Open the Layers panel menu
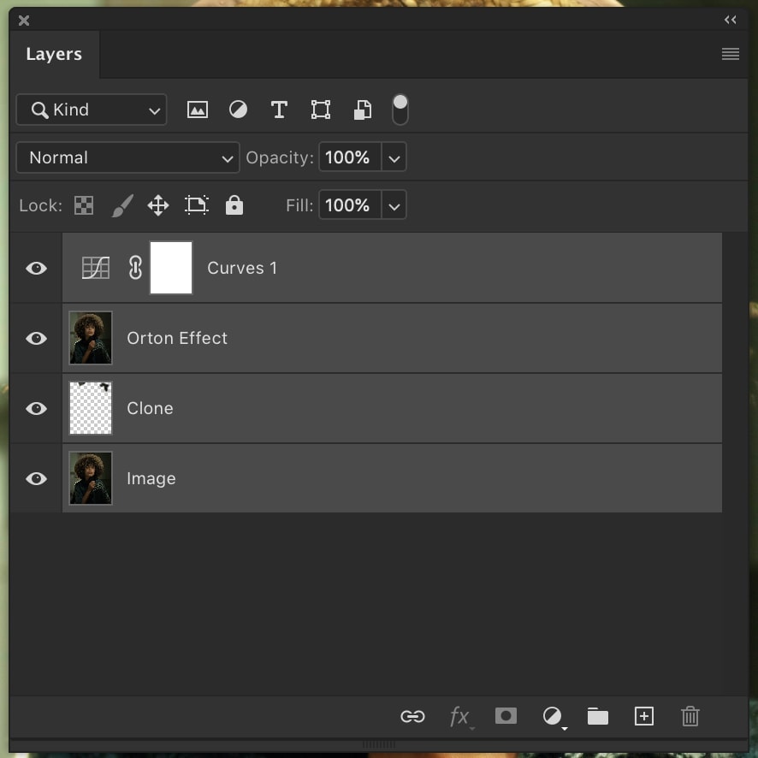This screenshot has width=758, height=758. 730,54
